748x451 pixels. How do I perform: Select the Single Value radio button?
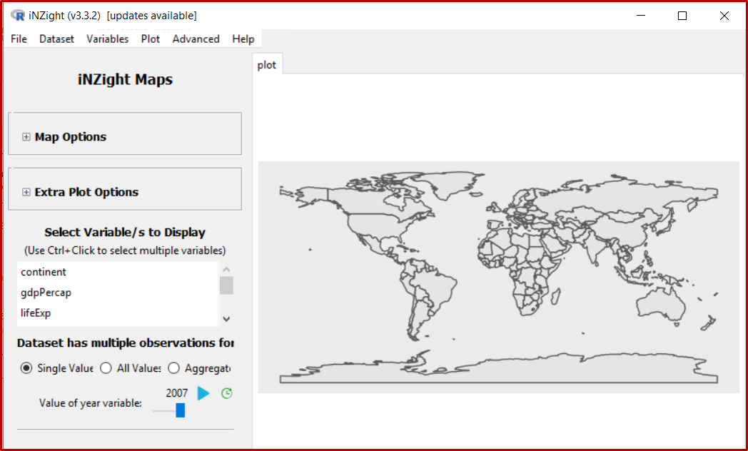pyautogui.click(x=26, y=368)
